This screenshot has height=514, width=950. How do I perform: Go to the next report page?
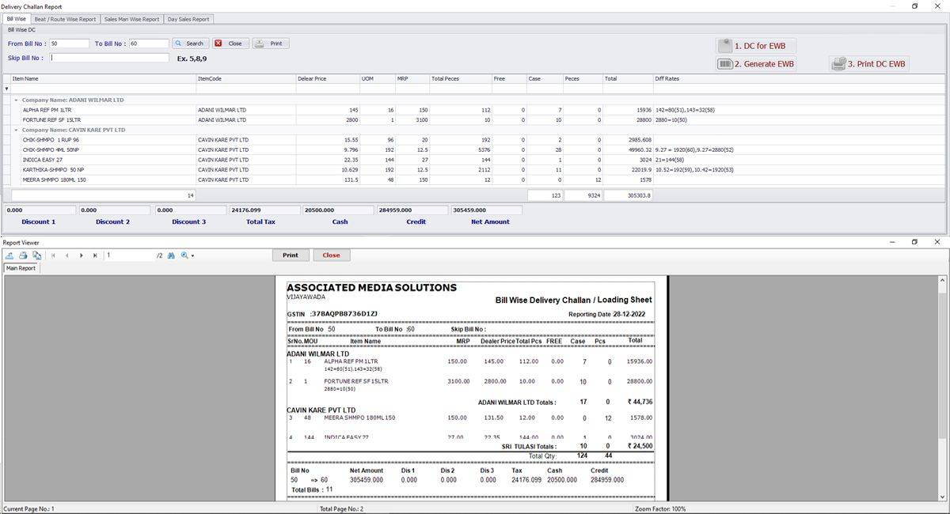pos(81,255)
